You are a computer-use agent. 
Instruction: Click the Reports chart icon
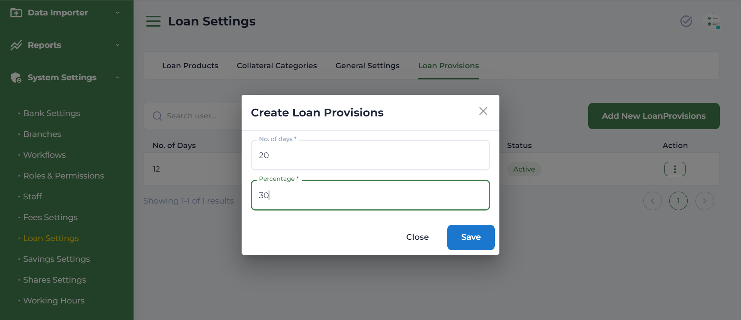[16, 45]
